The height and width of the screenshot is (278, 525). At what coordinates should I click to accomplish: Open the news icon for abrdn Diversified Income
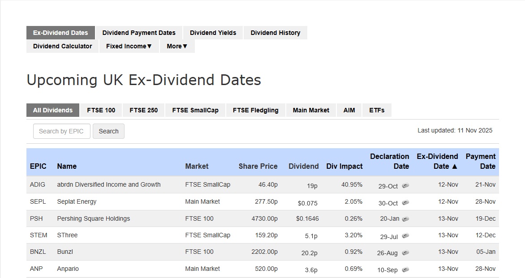coord(405,186)
